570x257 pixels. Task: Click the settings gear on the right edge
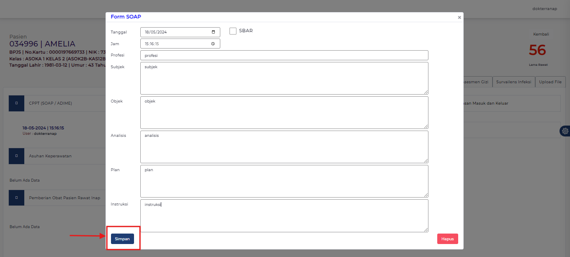pyautogui.click(x=565, y=131)
